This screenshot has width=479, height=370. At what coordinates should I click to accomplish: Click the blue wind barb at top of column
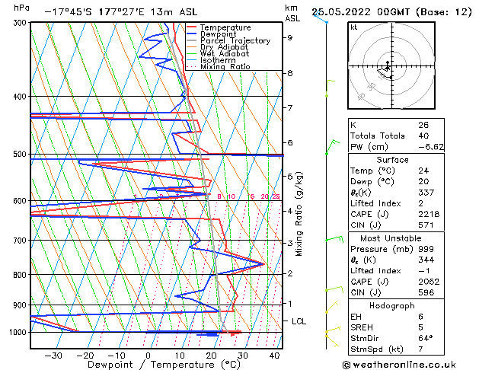pyautogui.click(x=321, y=17)
